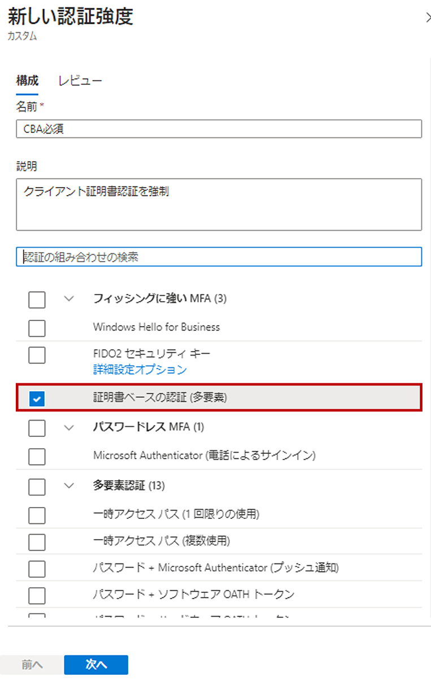Select the 多要素認証 group checkbox
This screenshot has height=689, width=431.
(x=37, y=486)
